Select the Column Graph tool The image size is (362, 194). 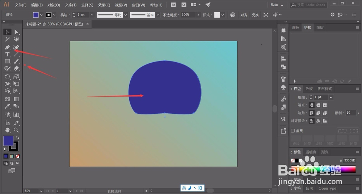(x=16, y=114)
